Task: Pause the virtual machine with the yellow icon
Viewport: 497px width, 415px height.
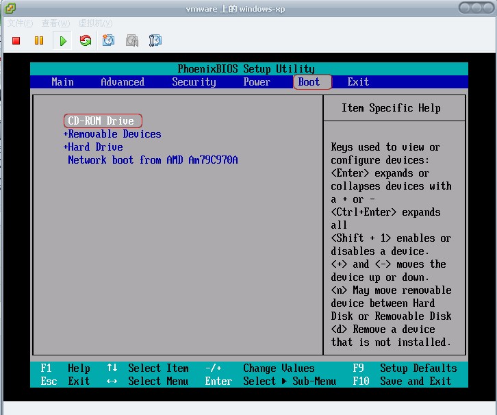Action: click(x=39, y=40)
